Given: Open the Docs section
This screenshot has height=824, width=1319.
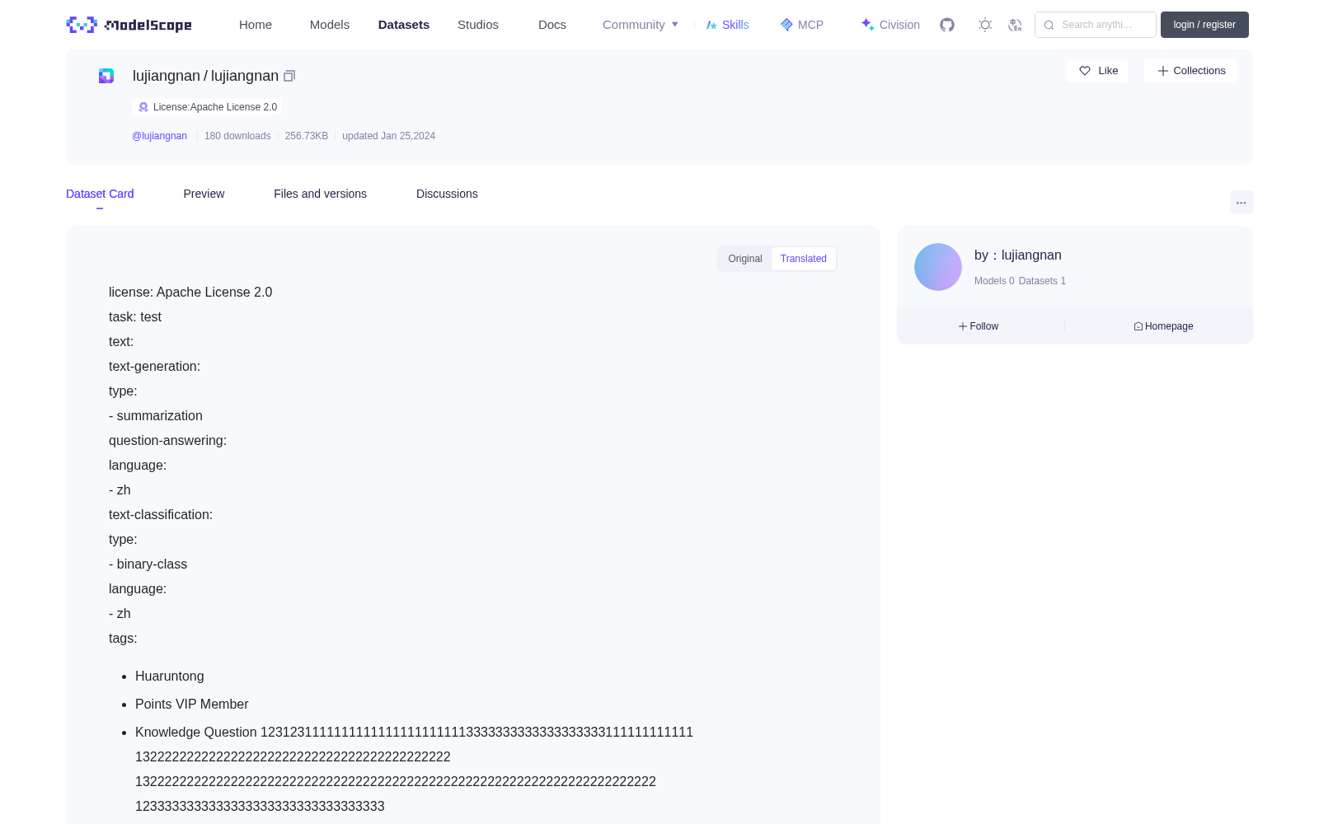Looking at the screenshot, I should tap(552, 25).
